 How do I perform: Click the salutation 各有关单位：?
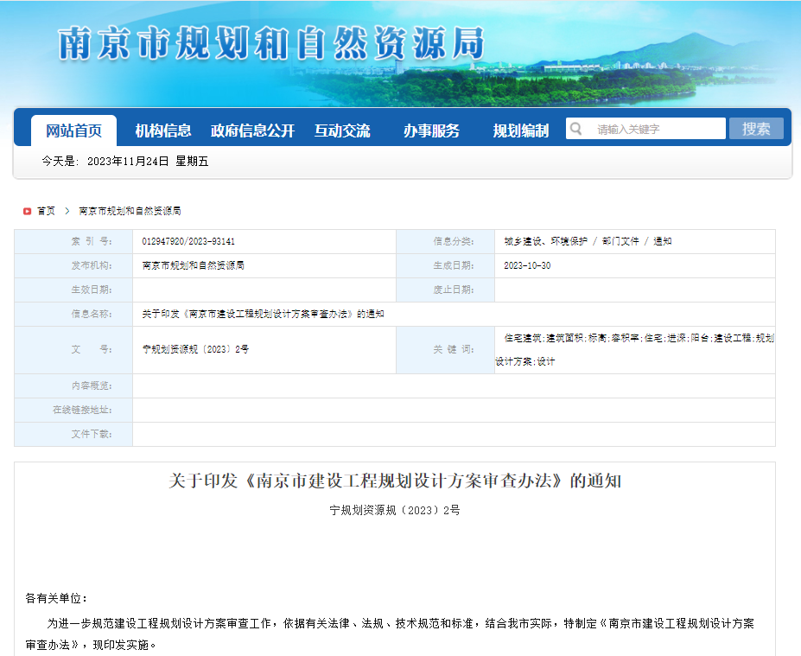57,598
